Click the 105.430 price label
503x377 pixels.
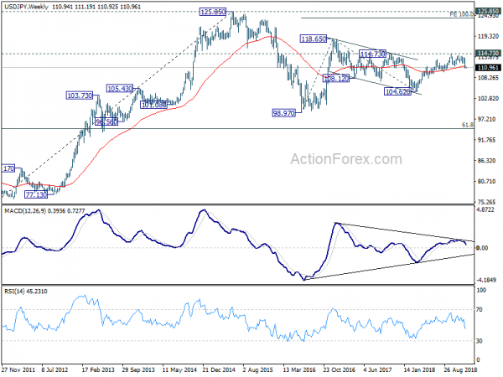click(x=120, y=89)
